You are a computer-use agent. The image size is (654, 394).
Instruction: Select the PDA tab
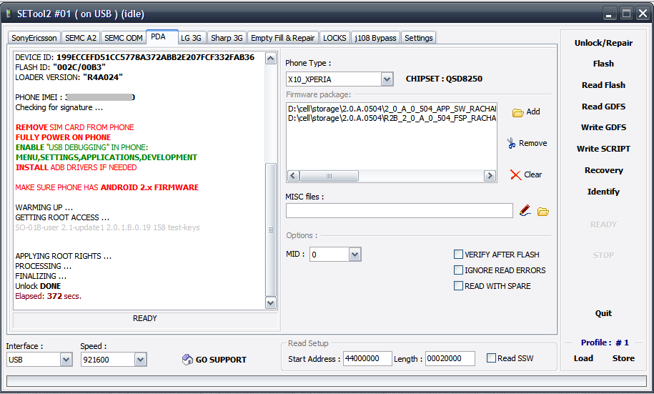159,36
